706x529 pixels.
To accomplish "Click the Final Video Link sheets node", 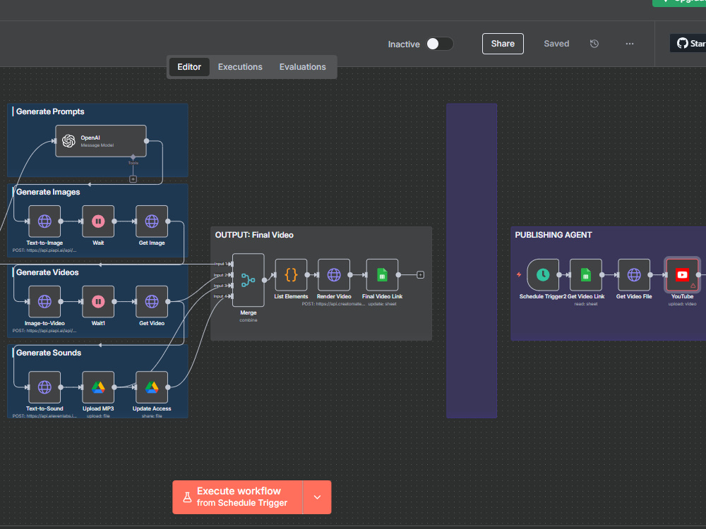I will [382, 274].
